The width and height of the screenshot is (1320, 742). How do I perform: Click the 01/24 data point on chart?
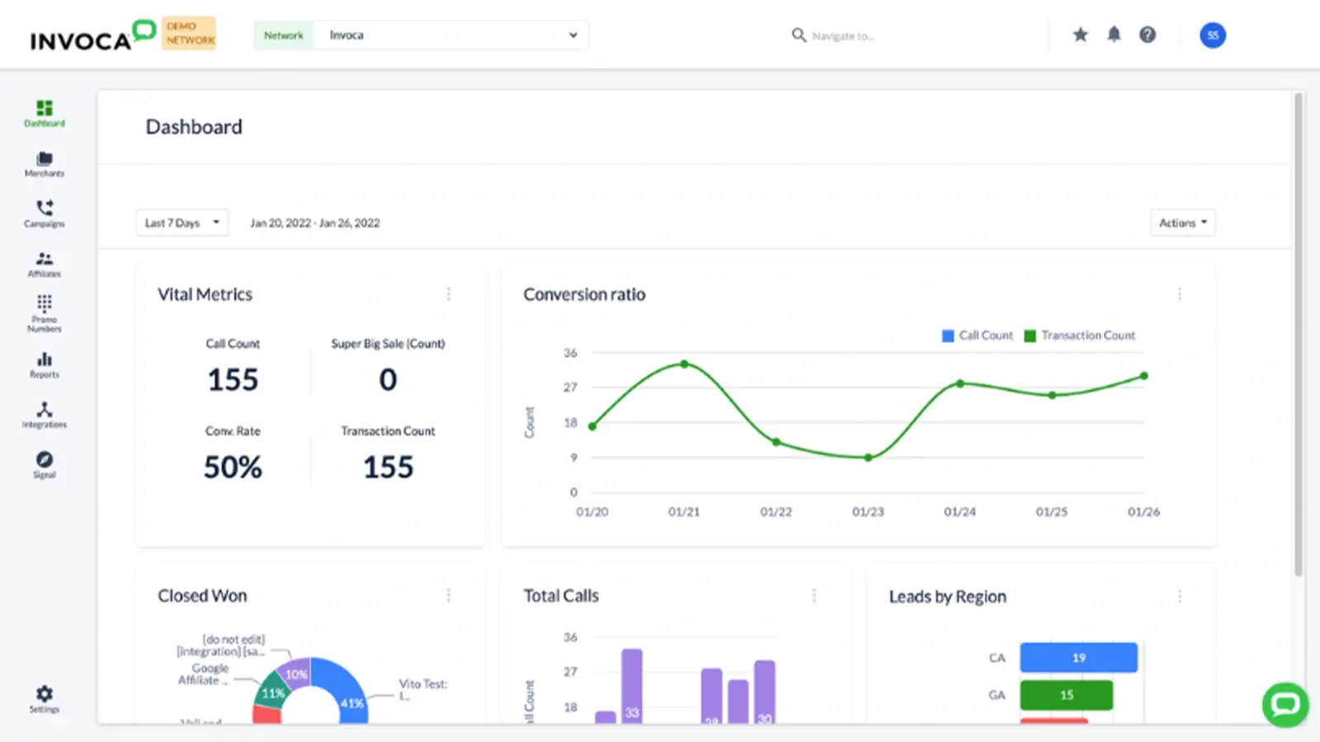[960, 383]
